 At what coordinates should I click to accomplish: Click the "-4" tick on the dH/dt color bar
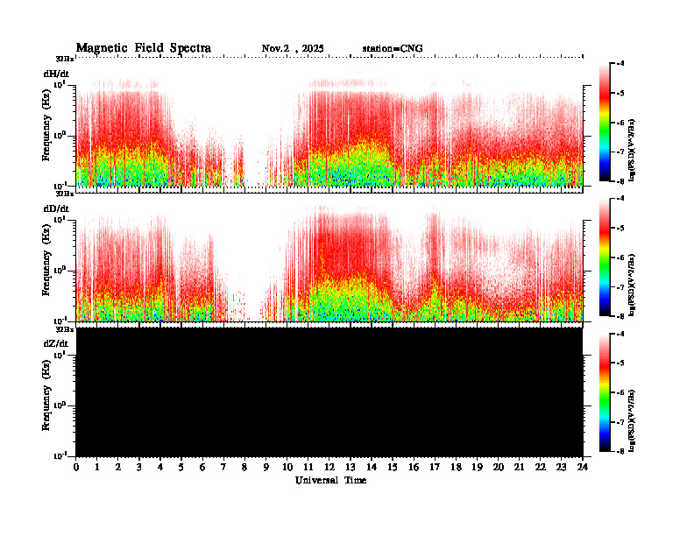(x=621, y=64)
